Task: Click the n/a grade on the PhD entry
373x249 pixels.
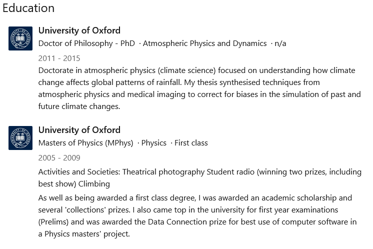Action: coord(280,43)
